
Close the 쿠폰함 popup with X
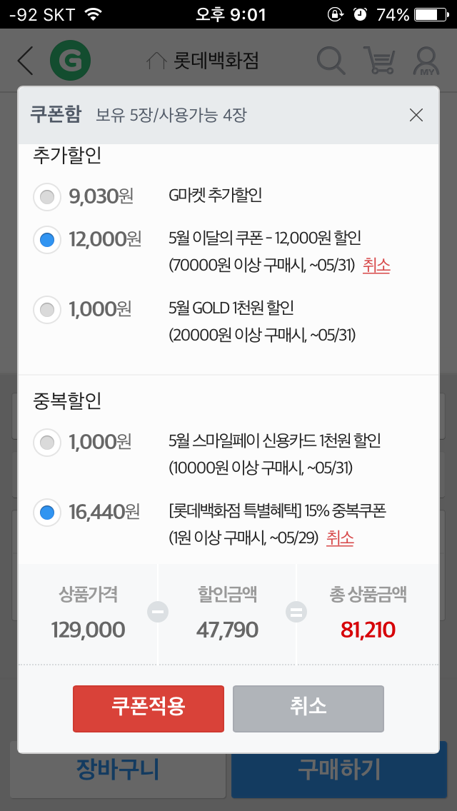pyautogui.click(x=416, y=115)
